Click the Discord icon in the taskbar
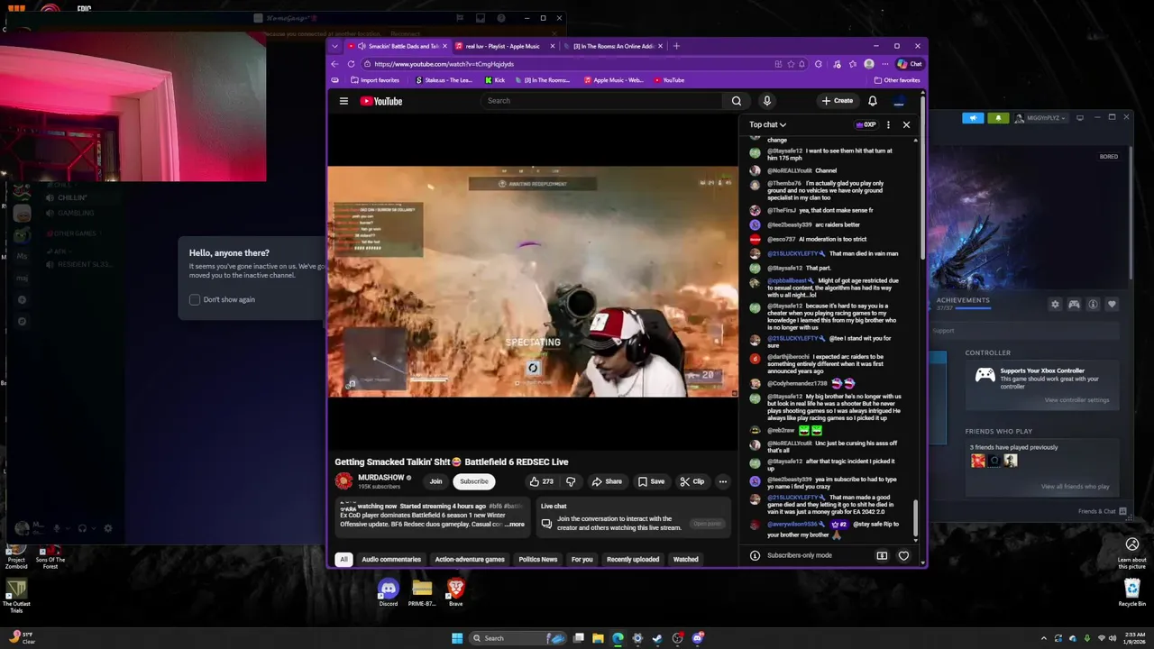The height and width of the screenshot is (649, 1154). (697, 638)
